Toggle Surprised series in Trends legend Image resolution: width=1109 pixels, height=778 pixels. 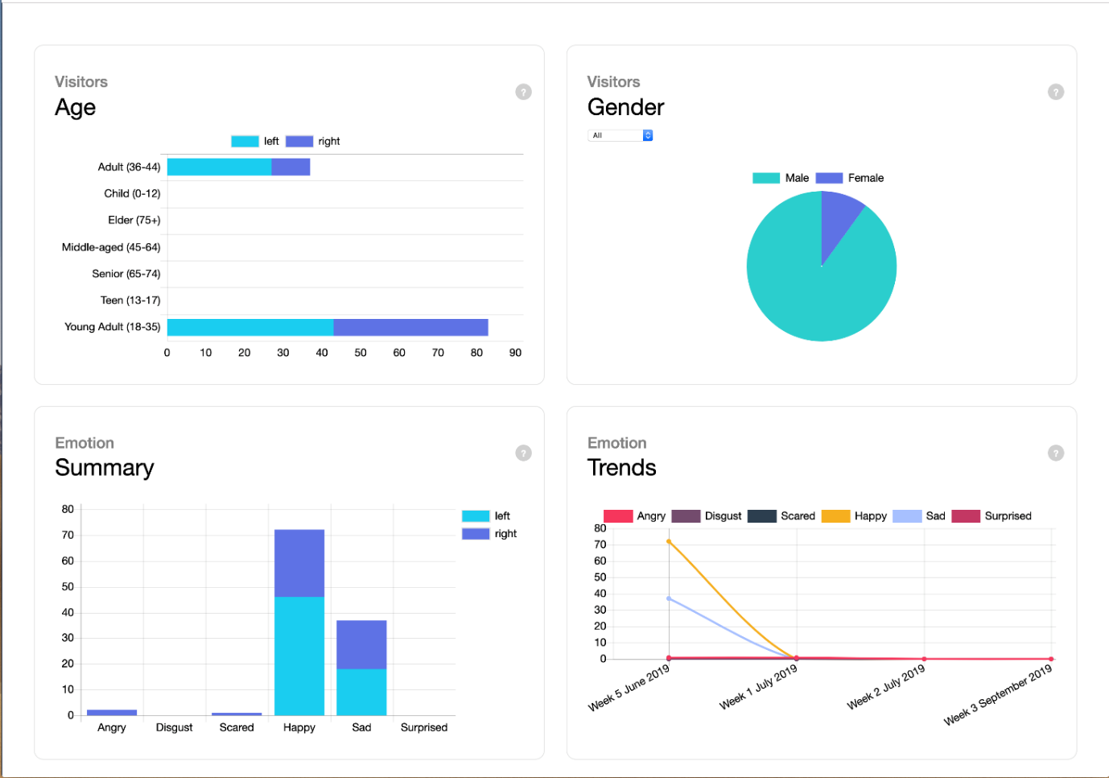pos(992,516)
